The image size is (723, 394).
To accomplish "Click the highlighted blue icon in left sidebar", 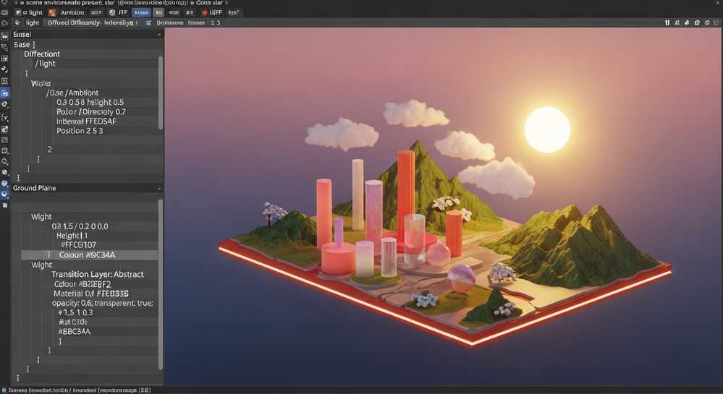I will point(5,93).
